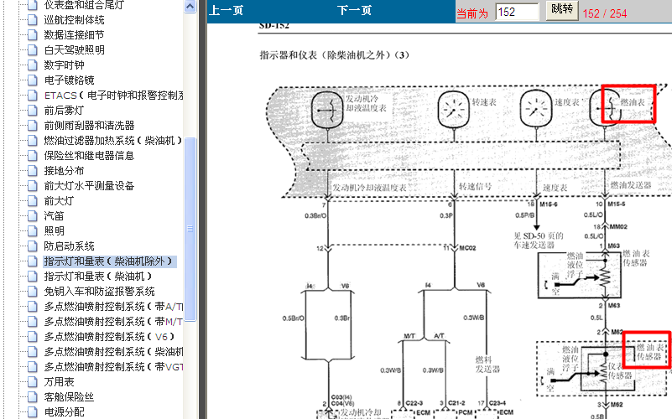Click page icon beside 照明
This screenshot has height=419, width=672.
click(x=33, y=231)
